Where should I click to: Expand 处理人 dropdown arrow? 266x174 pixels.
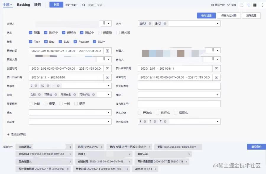[108, 24]
